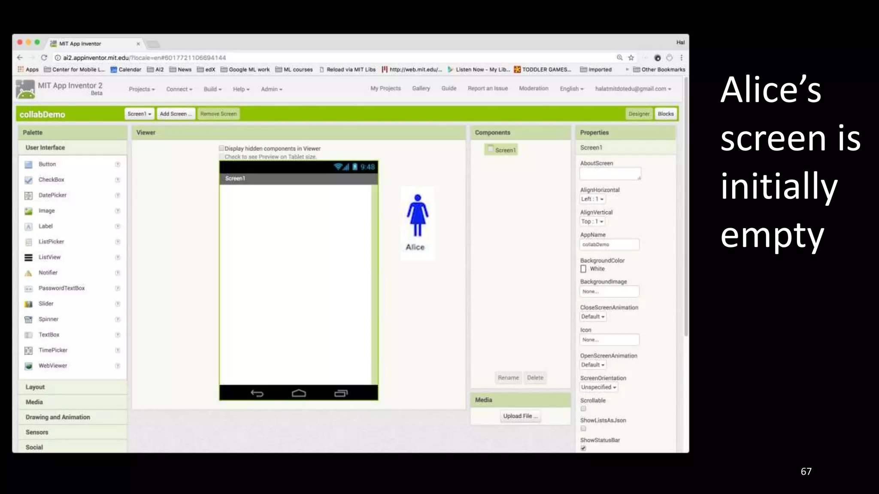Pick the TimePicker component icon
The image size is (879, 494).
(28, 350)
